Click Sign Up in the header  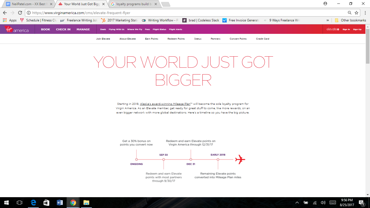pyautogui.click(x=357, y=29)
